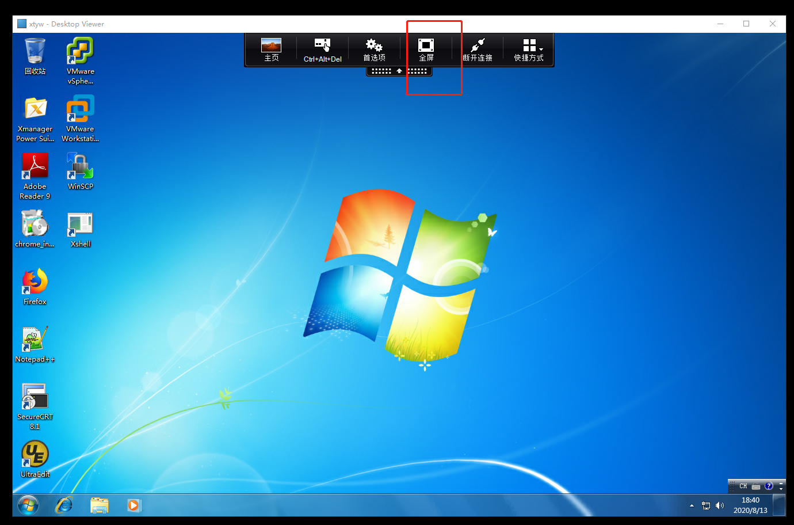Maximize the Desktop Viewer window
Image resolution: width=794 pixels, height=525 pixels.
(x=746, y=24)
